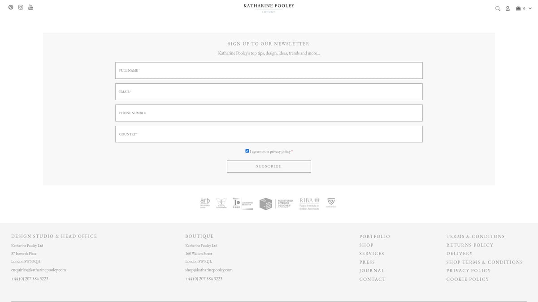Click the shopping bag icon

click(x=518, y=8)
